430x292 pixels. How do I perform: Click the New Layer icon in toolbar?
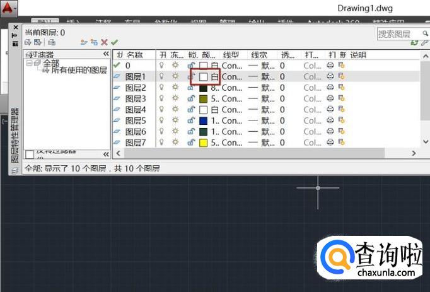tap(84, 42)
